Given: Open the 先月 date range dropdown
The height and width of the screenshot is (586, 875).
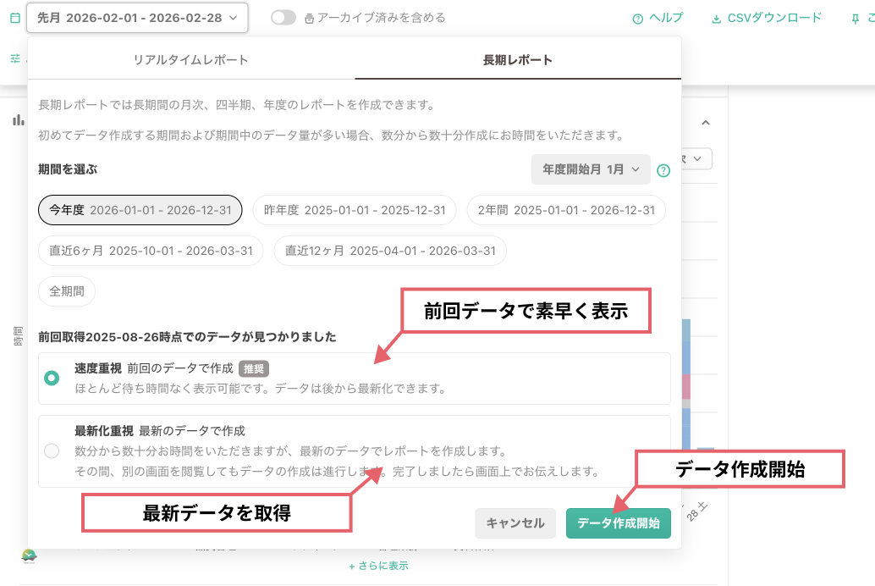Looking at the screenshot, I should [135, 17].
